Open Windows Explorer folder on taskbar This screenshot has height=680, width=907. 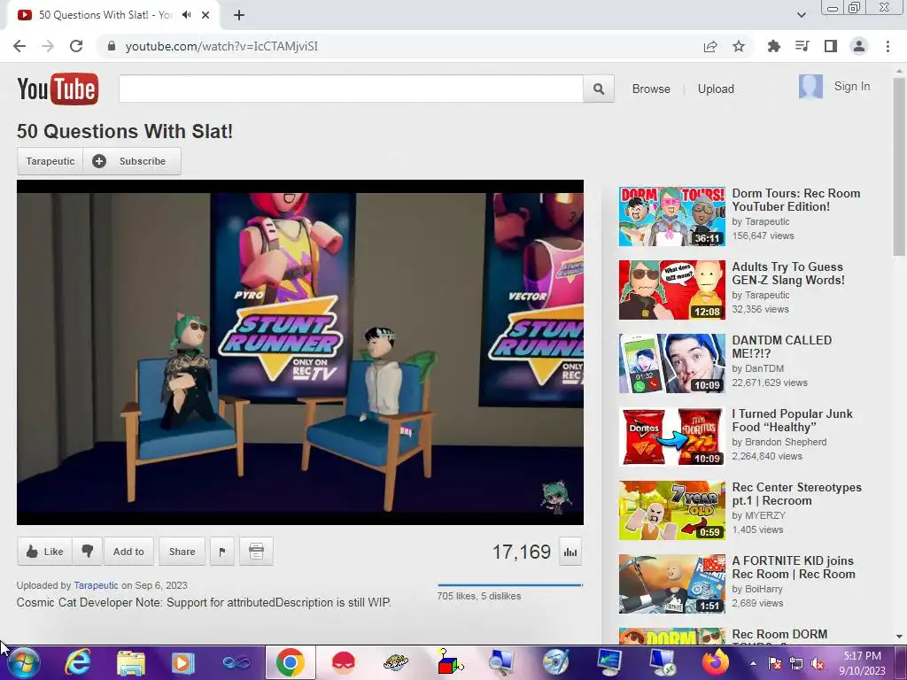click(x=131, y=662)
